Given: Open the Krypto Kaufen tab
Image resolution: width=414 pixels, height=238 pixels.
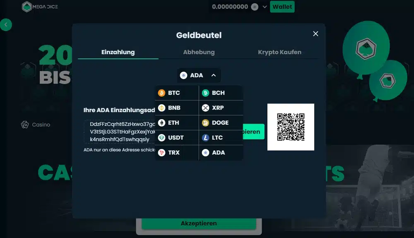Looking at the screenshot, I should (x=279, y=52).
